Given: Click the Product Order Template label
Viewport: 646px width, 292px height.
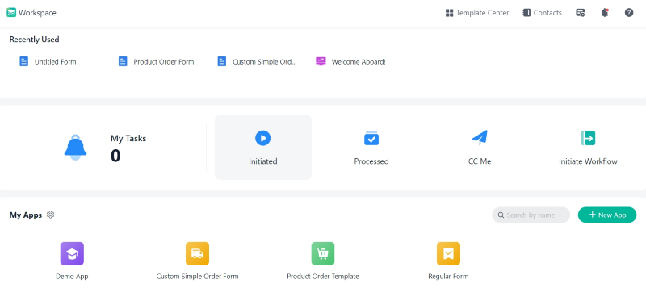Looking at the screenshot, I should [323, 277].
